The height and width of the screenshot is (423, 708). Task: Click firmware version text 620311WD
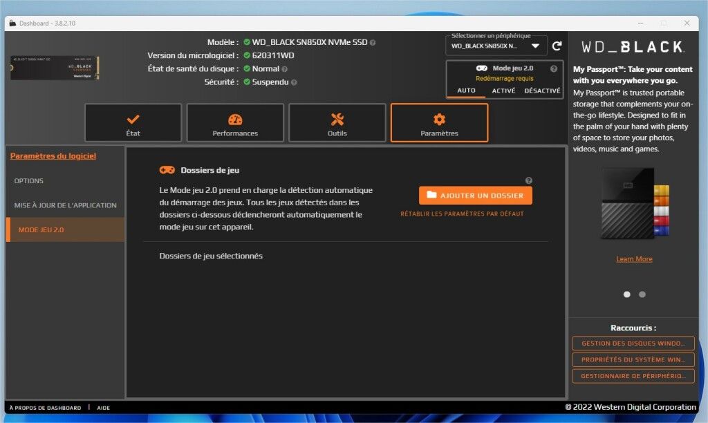(x=272, y=55)
